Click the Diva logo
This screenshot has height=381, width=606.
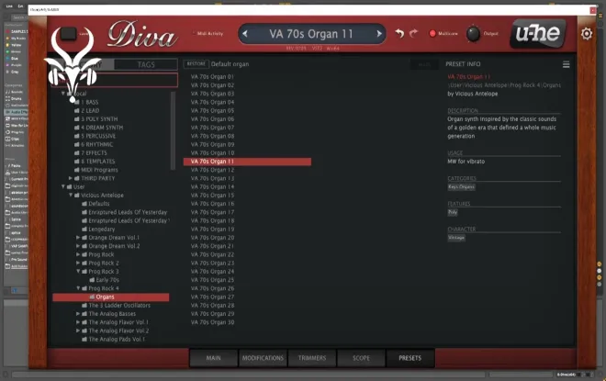(142, 36)
